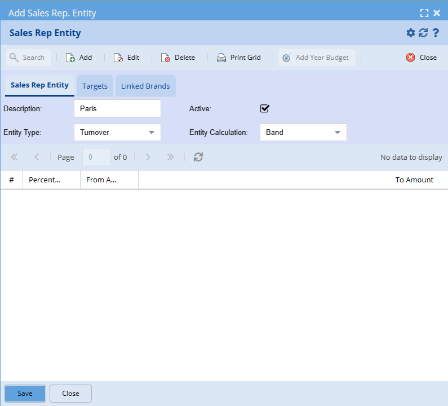Open help with question mark icon
Viewport: 448px width, 406px height.
(x=436, y=33)
